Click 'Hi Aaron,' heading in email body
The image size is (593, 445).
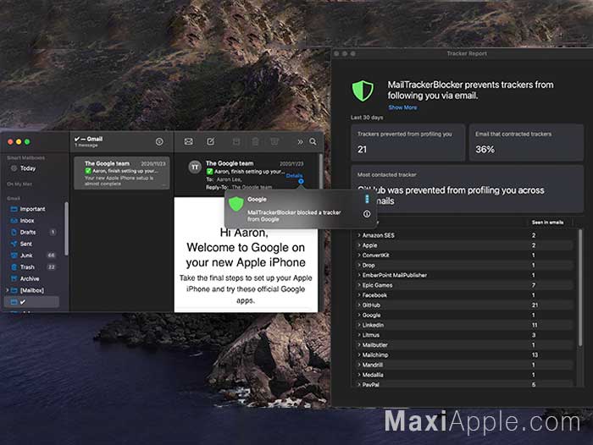point(244,233)
